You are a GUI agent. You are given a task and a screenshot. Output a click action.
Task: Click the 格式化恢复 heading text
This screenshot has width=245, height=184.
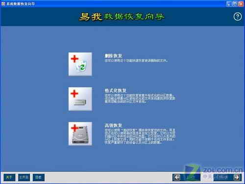(116, 91)
